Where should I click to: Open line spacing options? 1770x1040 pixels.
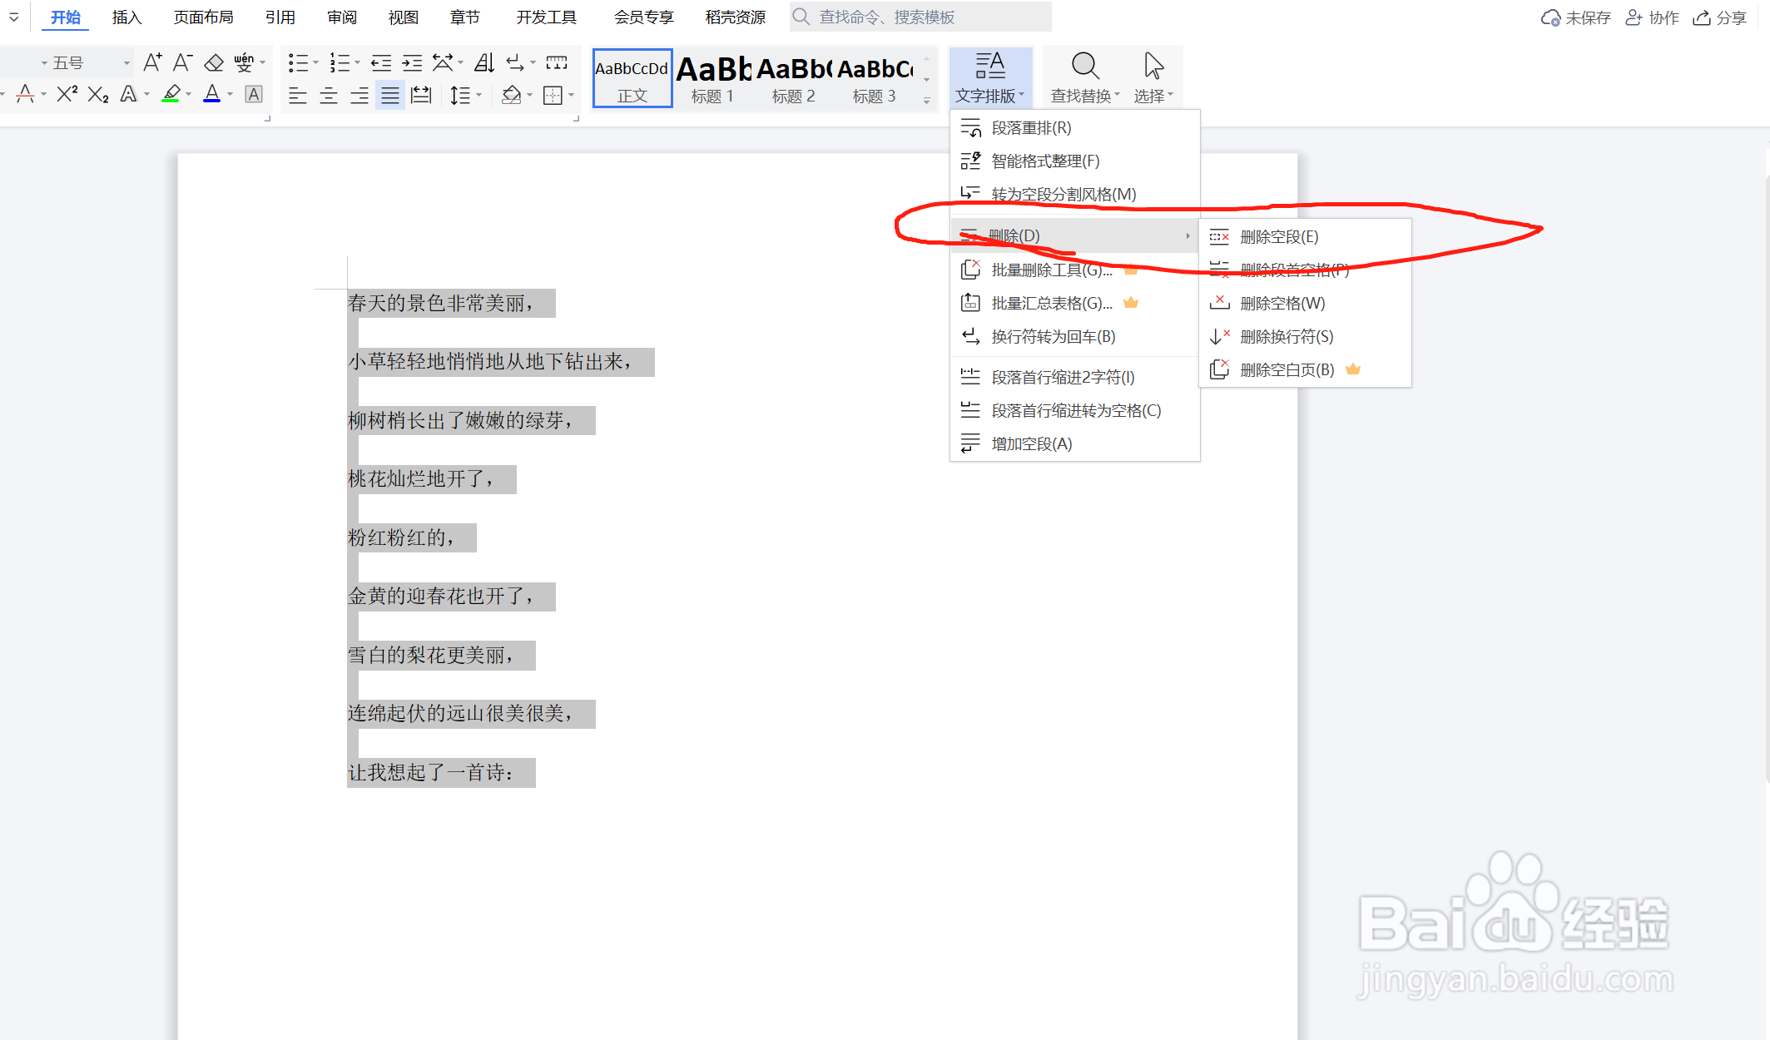pyautogui.click(x=460, y=95)
